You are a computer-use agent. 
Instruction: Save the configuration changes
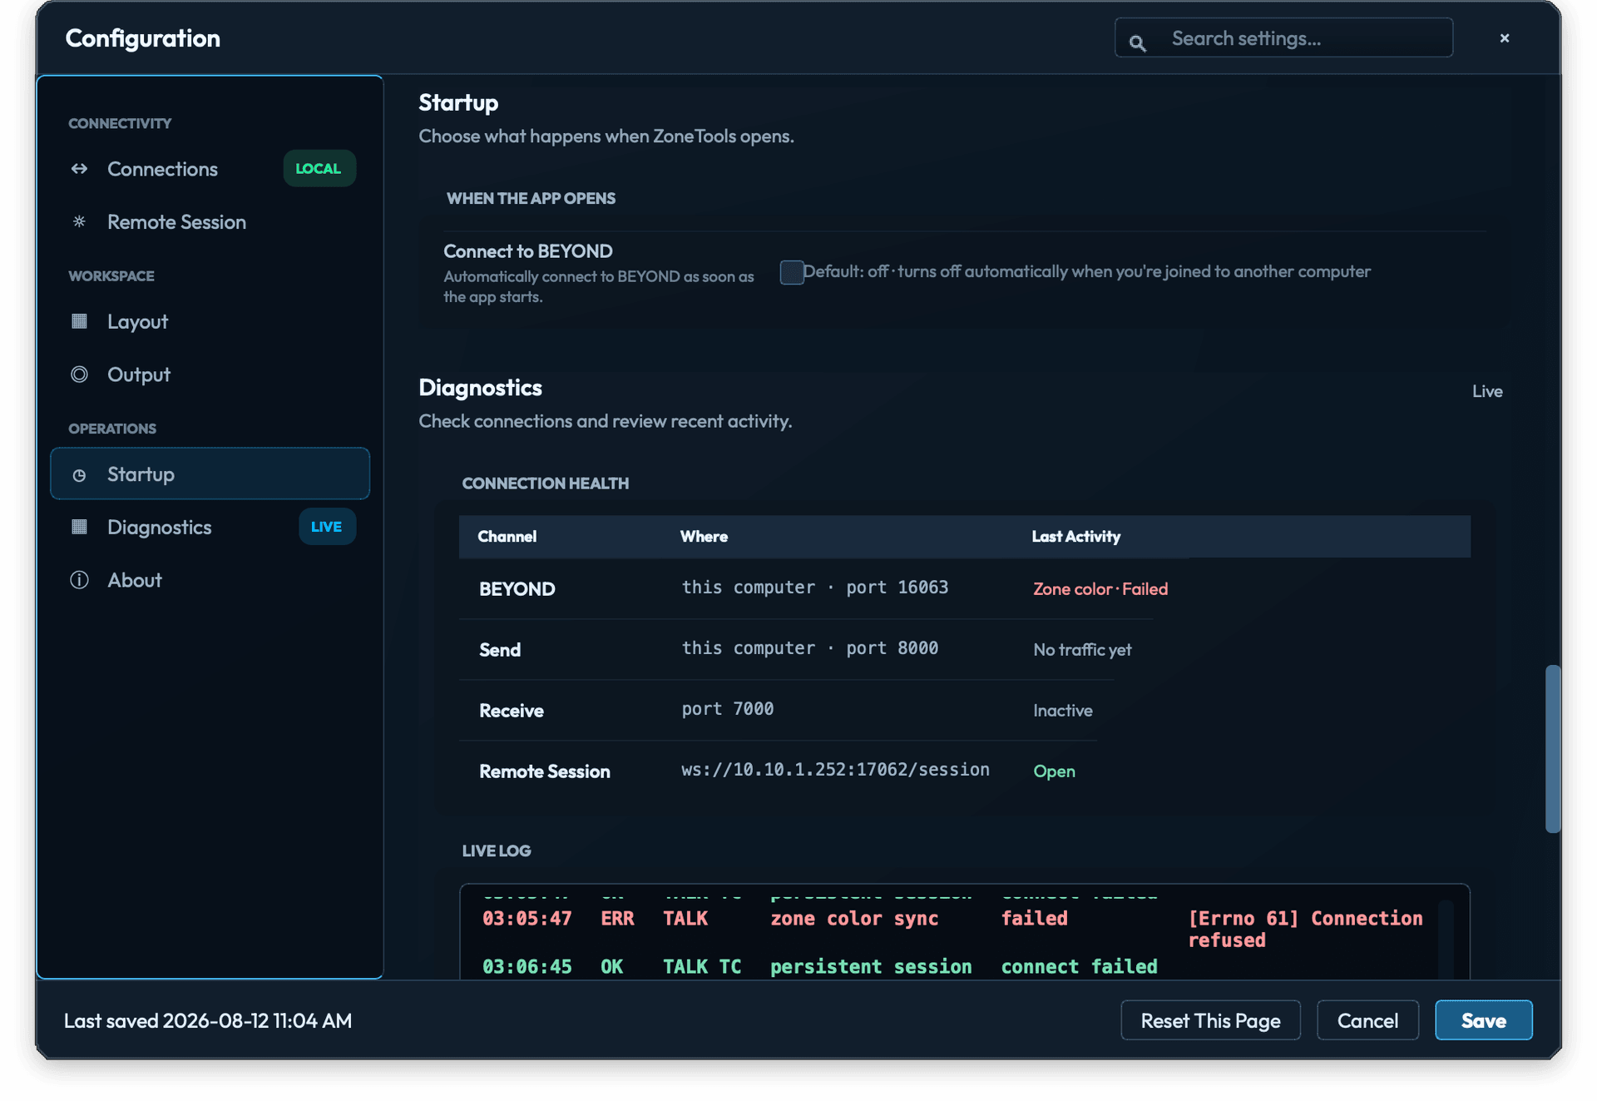[1483, 1020]
